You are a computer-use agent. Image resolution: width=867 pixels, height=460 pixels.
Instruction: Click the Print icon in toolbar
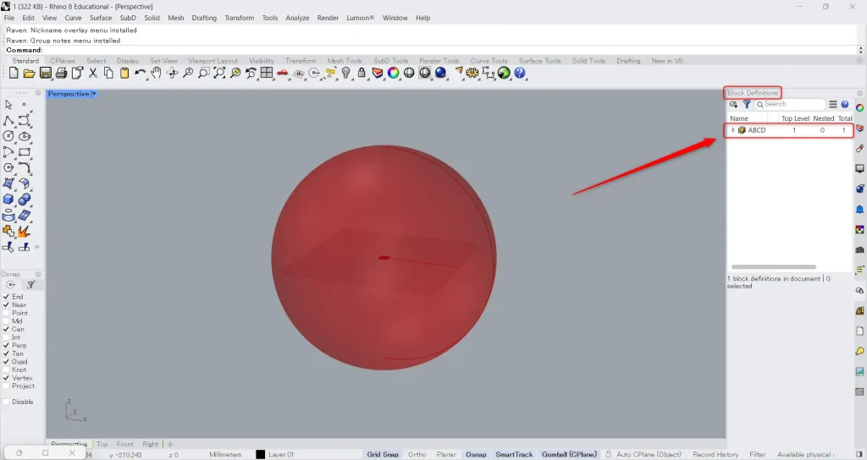pyautogui.click(x=62, y=74)
